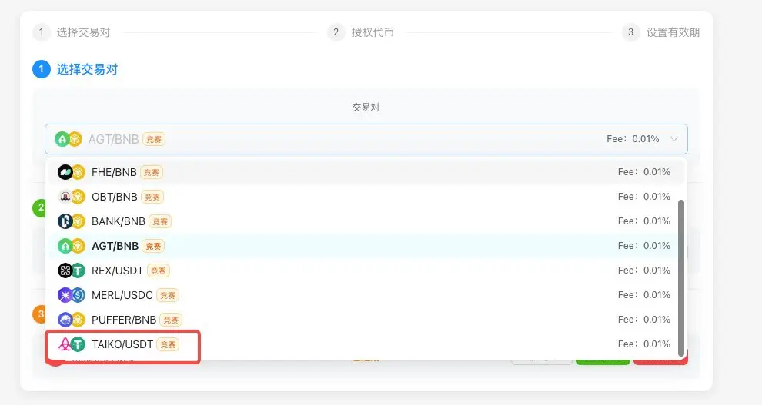
Task: Click the dropdown list scrollbar thumb
Action: (681, 277)
